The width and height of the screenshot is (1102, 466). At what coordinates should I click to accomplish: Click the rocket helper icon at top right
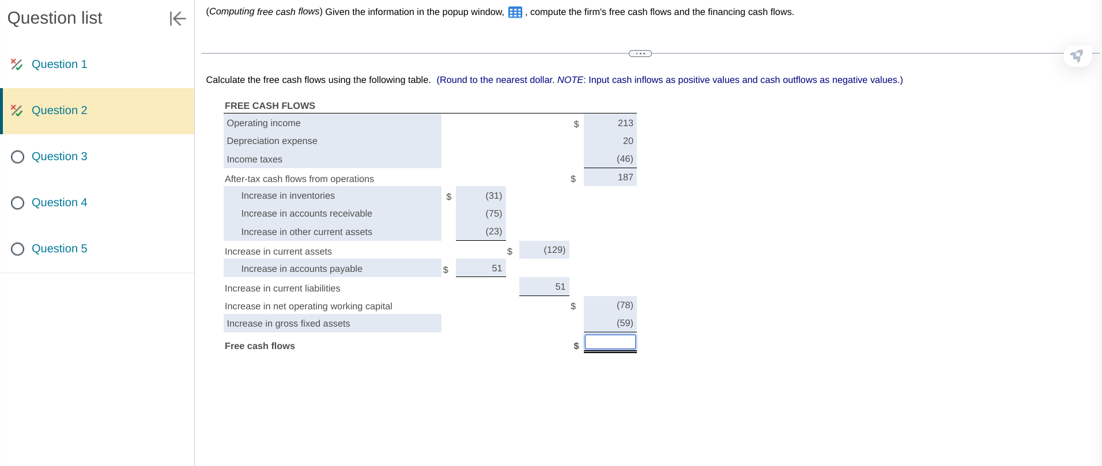(1077, 56)
